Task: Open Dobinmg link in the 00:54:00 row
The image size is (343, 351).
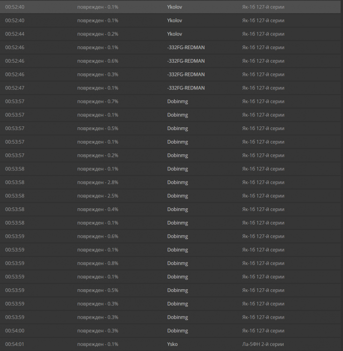Action: point(177,331)
